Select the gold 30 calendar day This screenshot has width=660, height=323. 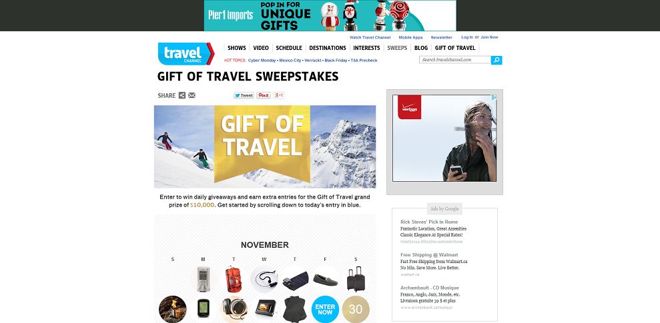coord(356,310)
